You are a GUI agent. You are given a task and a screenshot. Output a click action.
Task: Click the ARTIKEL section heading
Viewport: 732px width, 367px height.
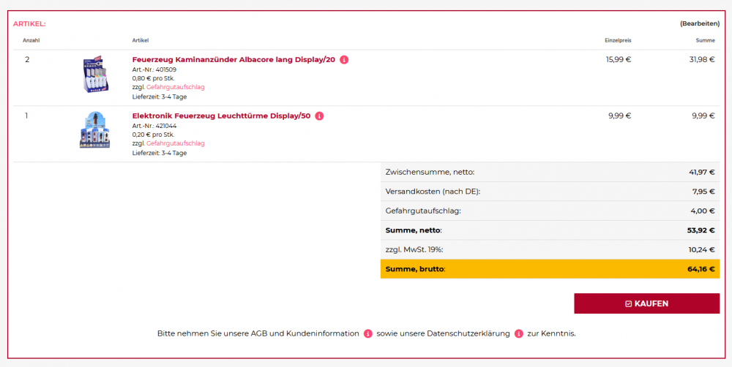coord(29,24)
